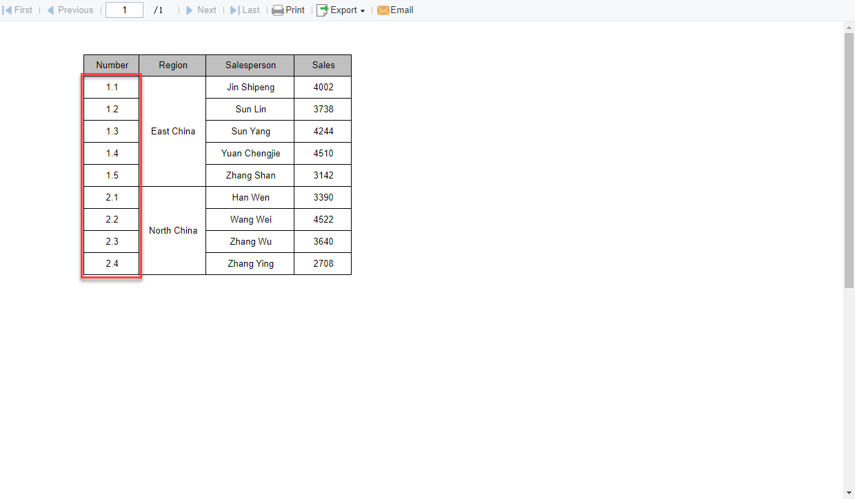Go to the Next page
Viewport: 855px width, 499px height.
[201, 10]
